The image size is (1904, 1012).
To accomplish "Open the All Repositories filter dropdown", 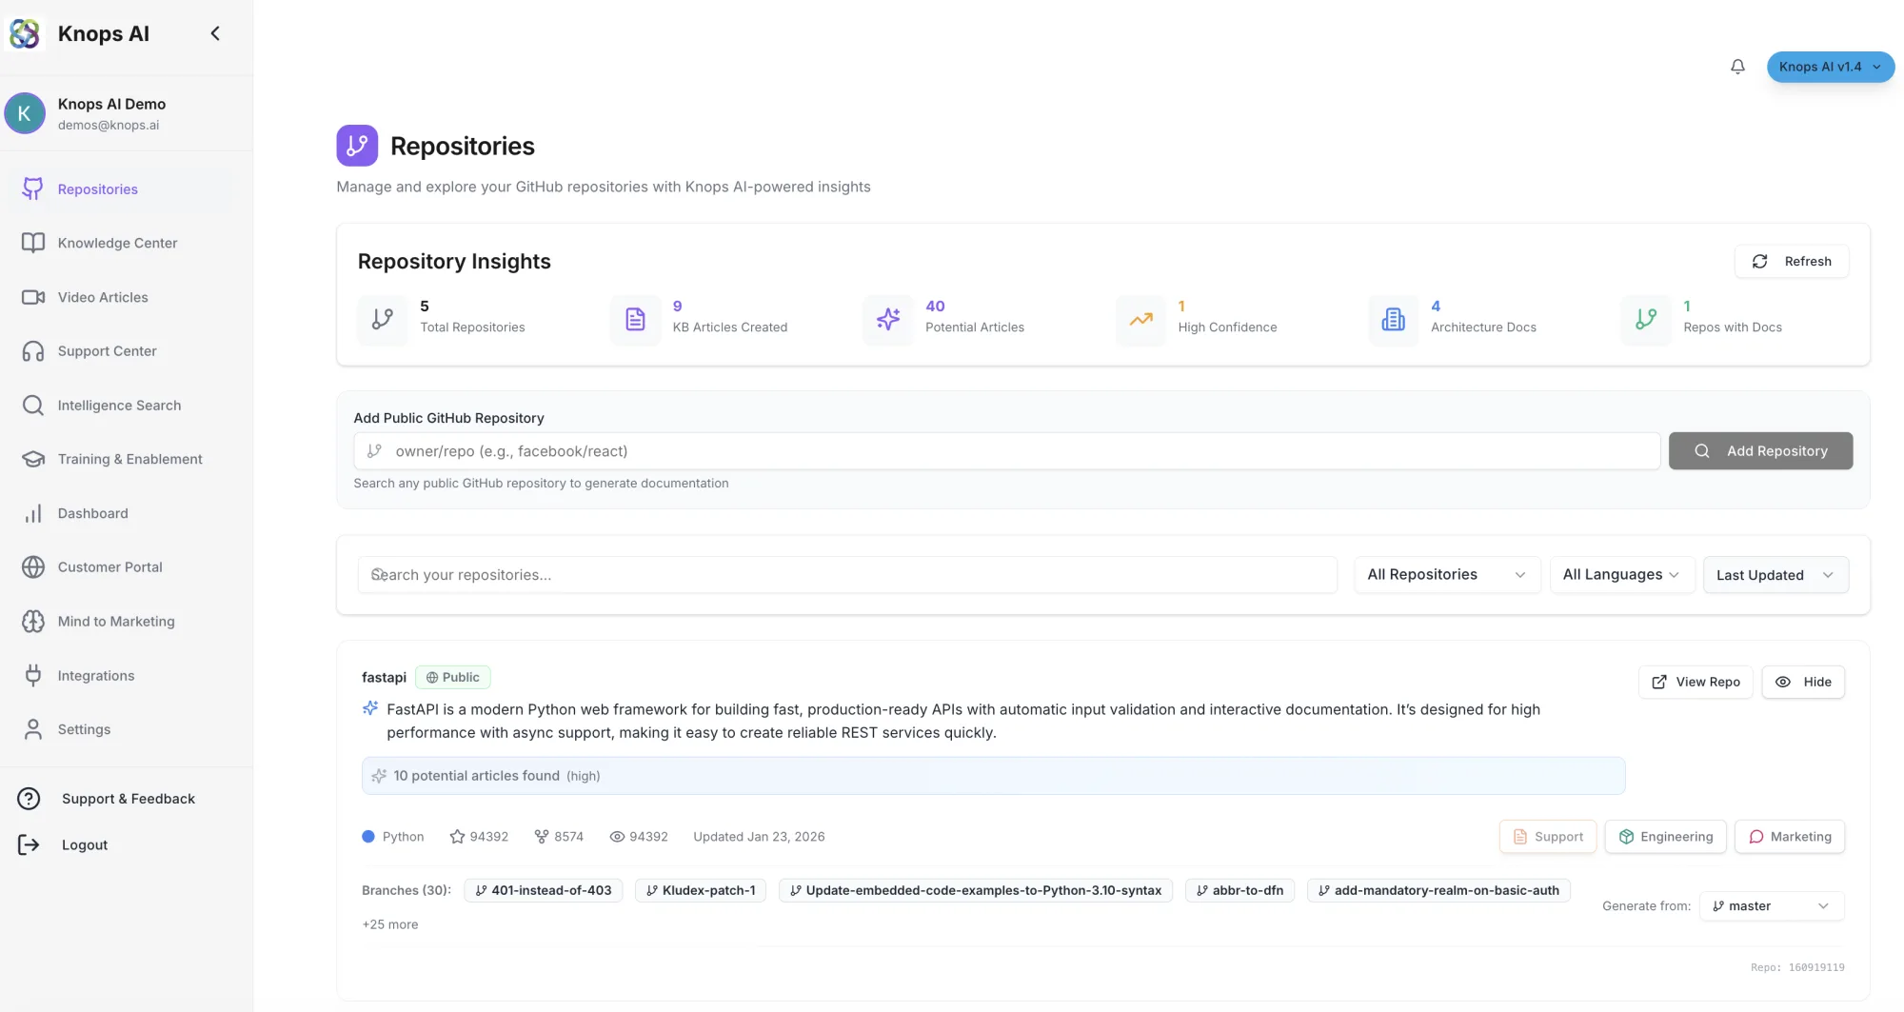I will tap(1447, 575).
